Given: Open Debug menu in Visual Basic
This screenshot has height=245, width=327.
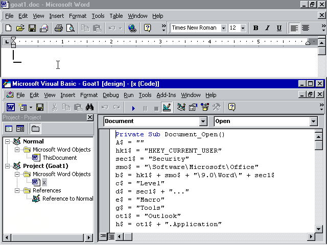Looking at the screenshot, I should pos(111,95).
